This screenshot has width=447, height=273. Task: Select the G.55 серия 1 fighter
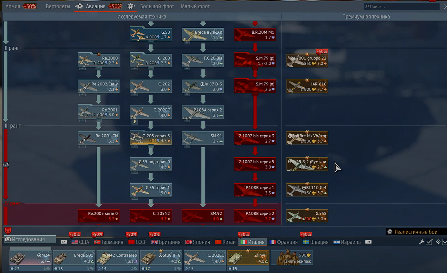click(151, 190)
